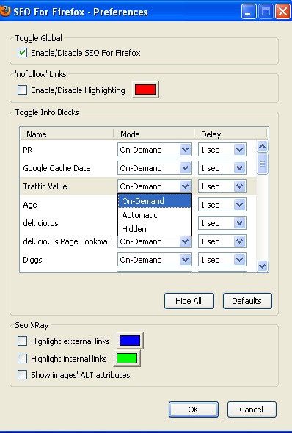Open the Diggs mode dropdown
The image size is (292, 433).
(155, 260)
